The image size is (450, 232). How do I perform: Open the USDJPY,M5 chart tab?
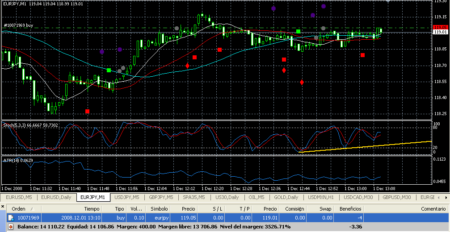(x=127, y=197)
